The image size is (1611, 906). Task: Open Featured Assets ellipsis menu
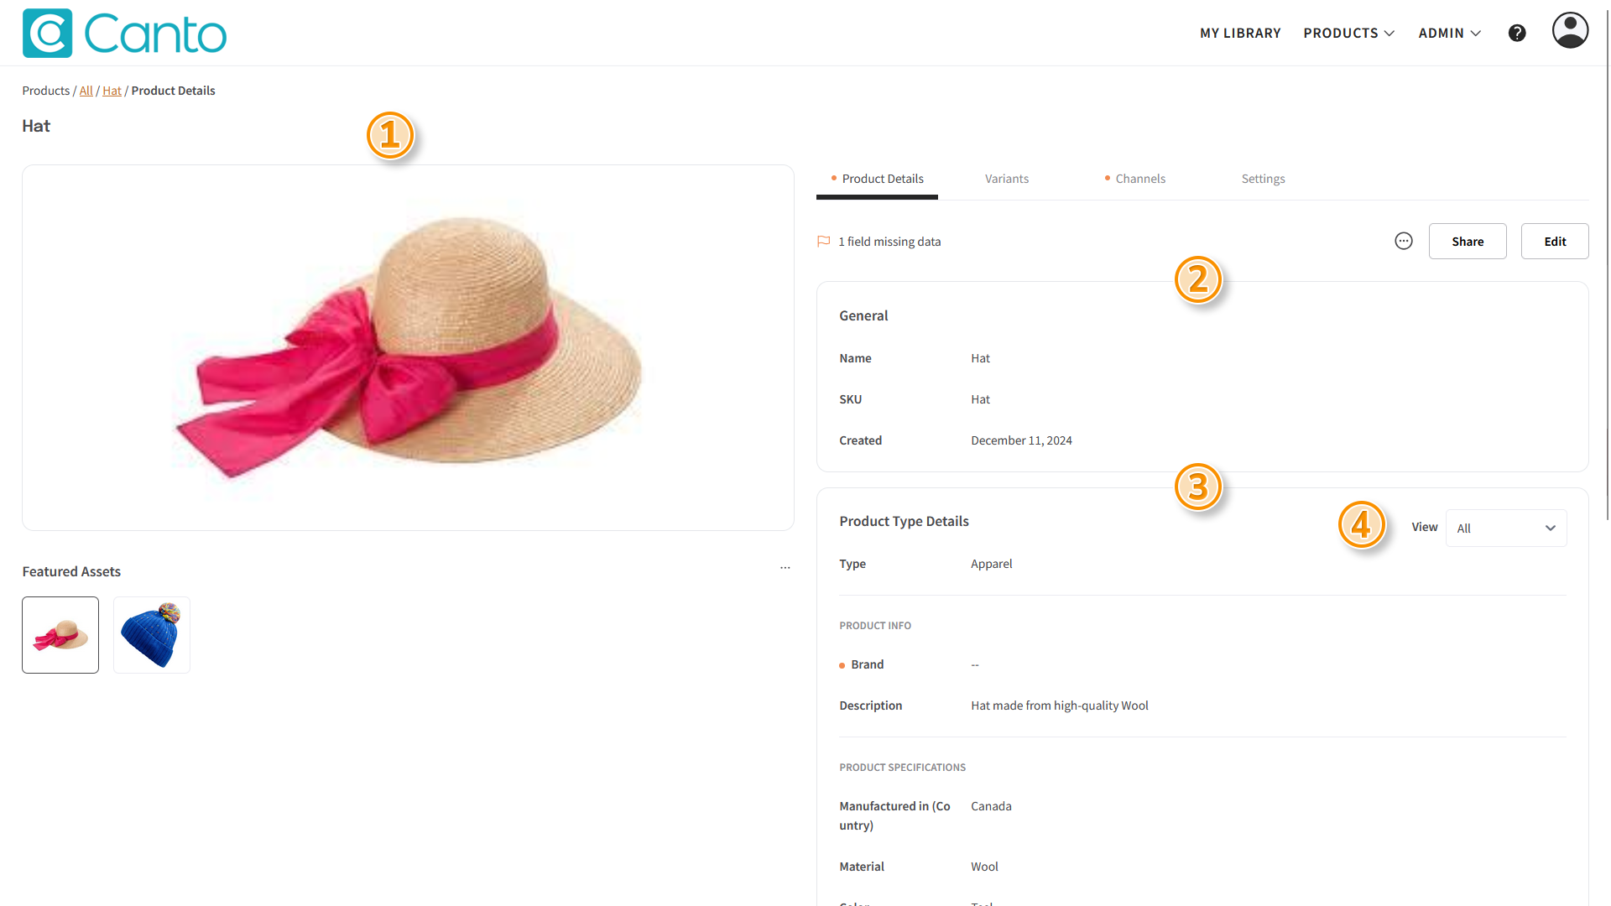coord(785,568)
